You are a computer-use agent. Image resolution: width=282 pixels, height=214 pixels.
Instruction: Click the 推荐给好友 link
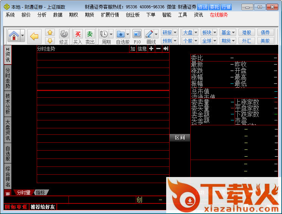43,207
